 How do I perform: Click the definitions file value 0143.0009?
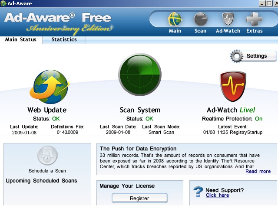(67, 132)
